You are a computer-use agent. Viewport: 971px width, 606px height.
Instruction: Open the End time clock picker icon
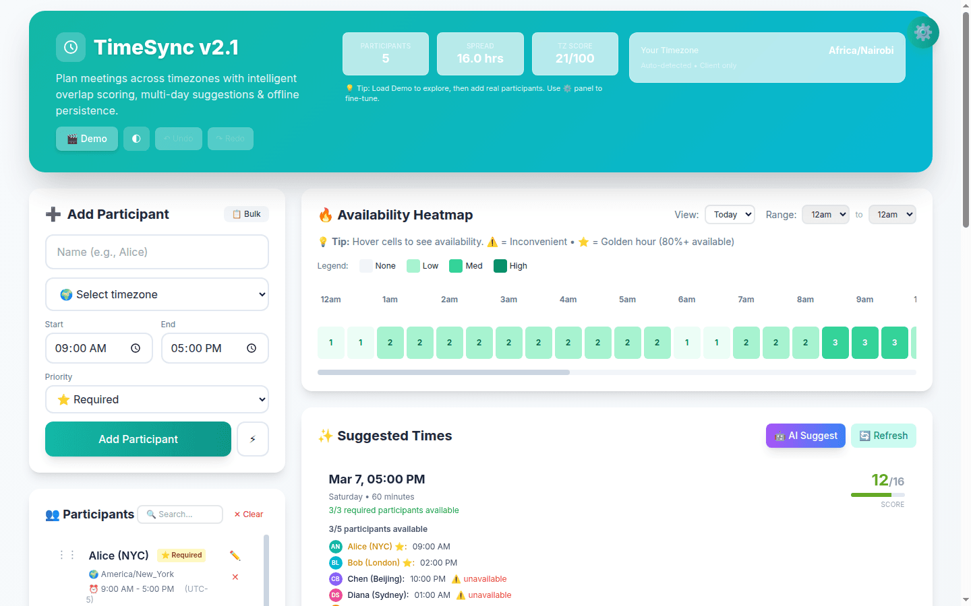pyautogui.click(x=252, y=348)
